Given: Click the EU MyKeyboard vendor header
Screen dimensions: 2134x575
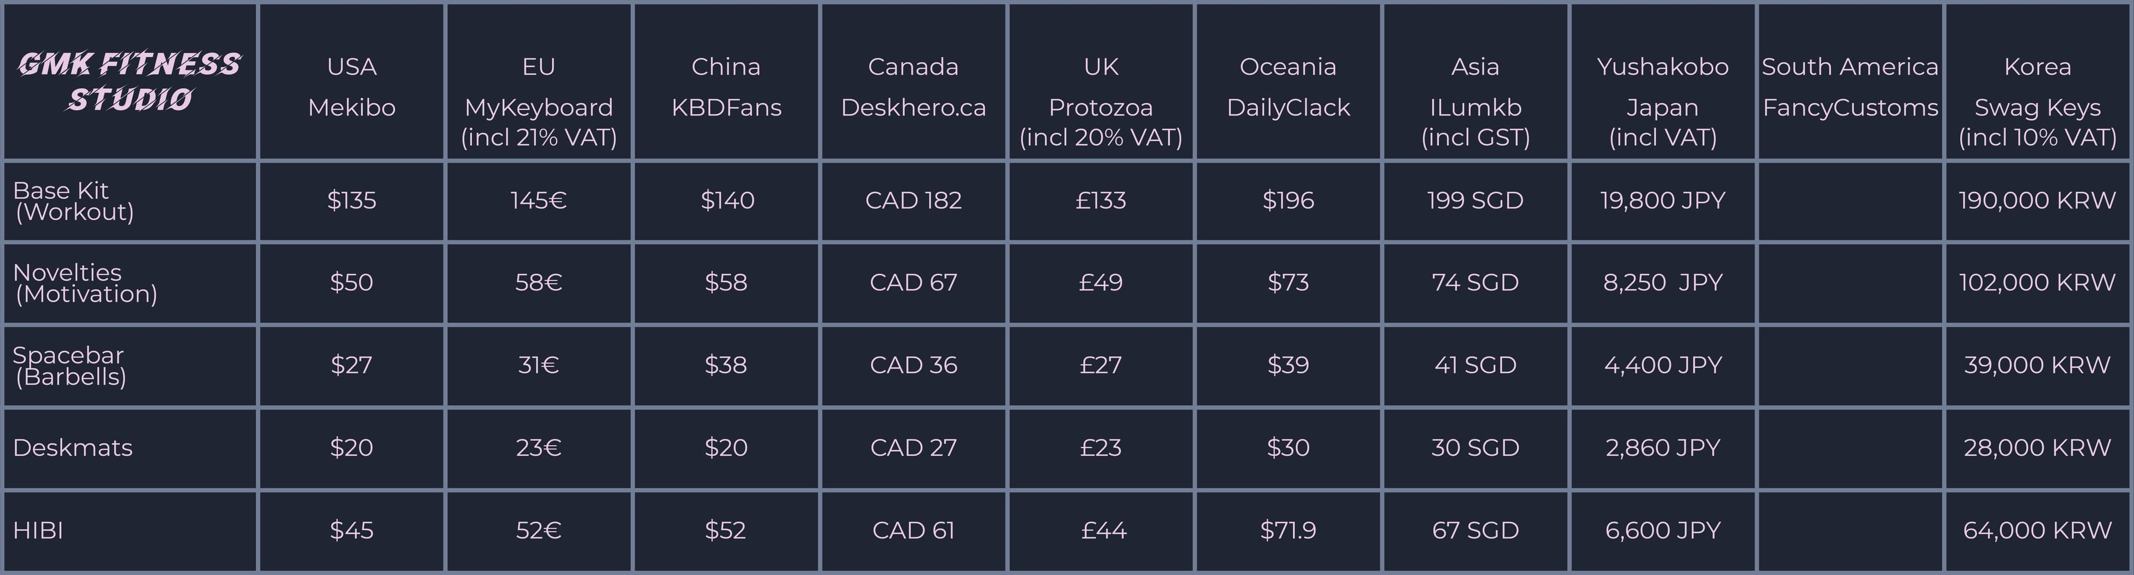Looking at the screenshot, I should pos(539,101).
